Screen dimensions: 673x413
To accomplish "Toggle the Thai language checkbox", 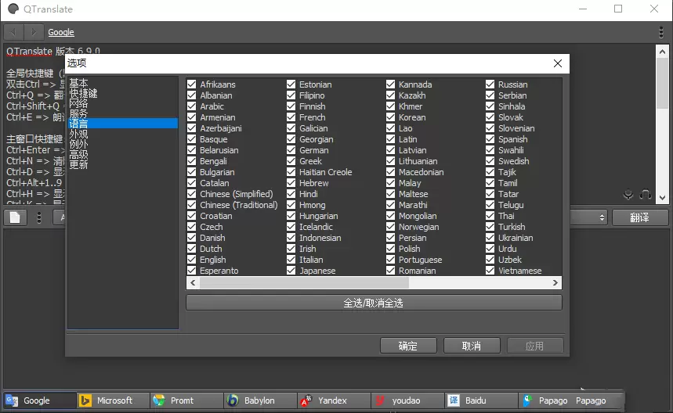I will tap(490, 216).
